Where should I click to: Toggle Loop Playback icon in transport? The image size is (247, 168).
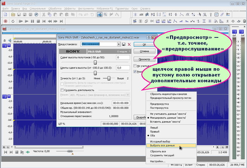13,21
